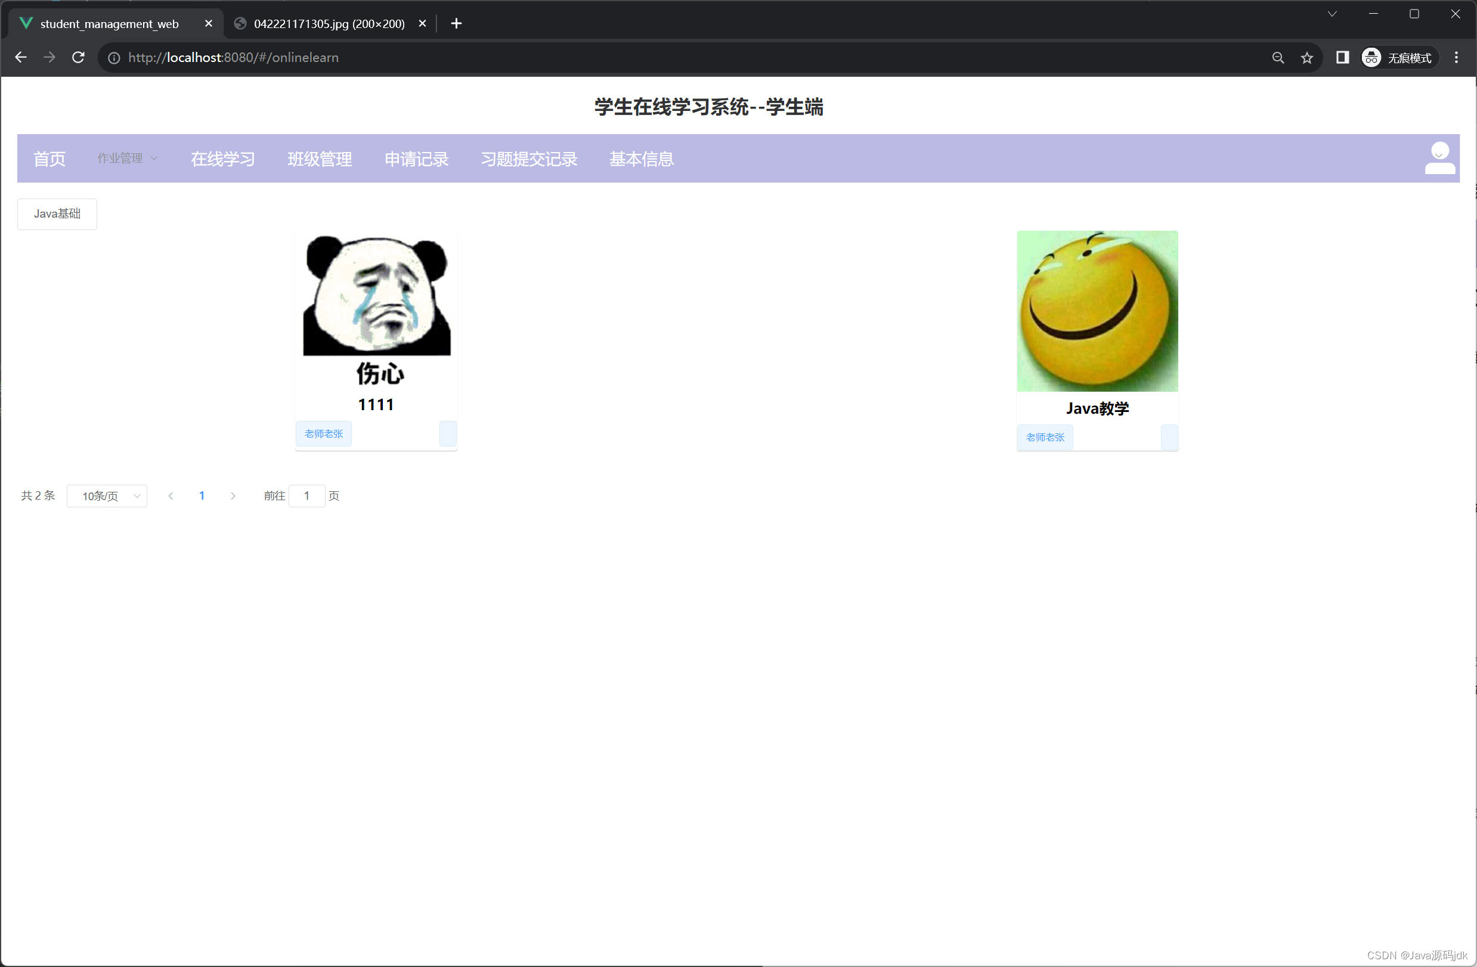Image resolution: width=1477 pixels, height=967 pixels.
Task: Click the user avatar icon in navbar
Action: (x=1439, y=158)
